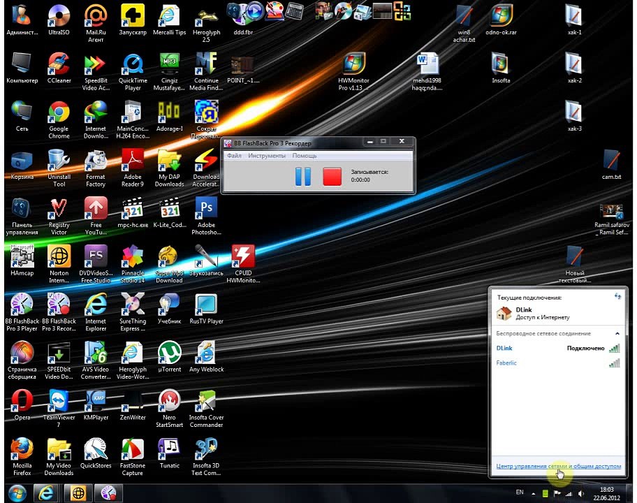
Task: Select the Корзина recycle bin icon
Action: pos(22,164)
